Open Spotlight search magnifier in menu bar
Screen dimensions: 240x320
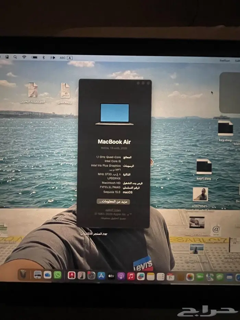tap(15, 57)
